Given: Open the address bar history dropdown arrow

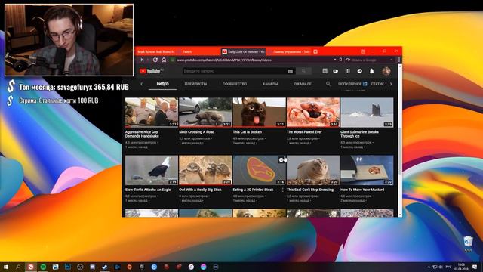Looking at the screenshot, I should click(x=335, y=60).
